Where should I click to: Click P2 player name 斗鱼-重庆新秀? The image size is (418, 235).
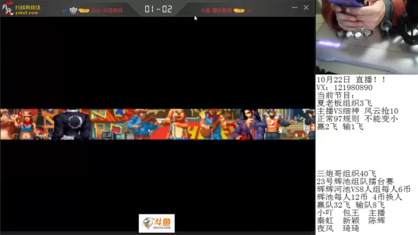coord(216,10)
